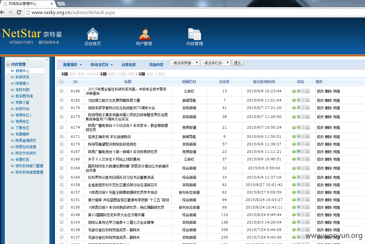Click the image status icon for article 6138
The width and height of the screenshot is (365, 244).
point(299,230)
